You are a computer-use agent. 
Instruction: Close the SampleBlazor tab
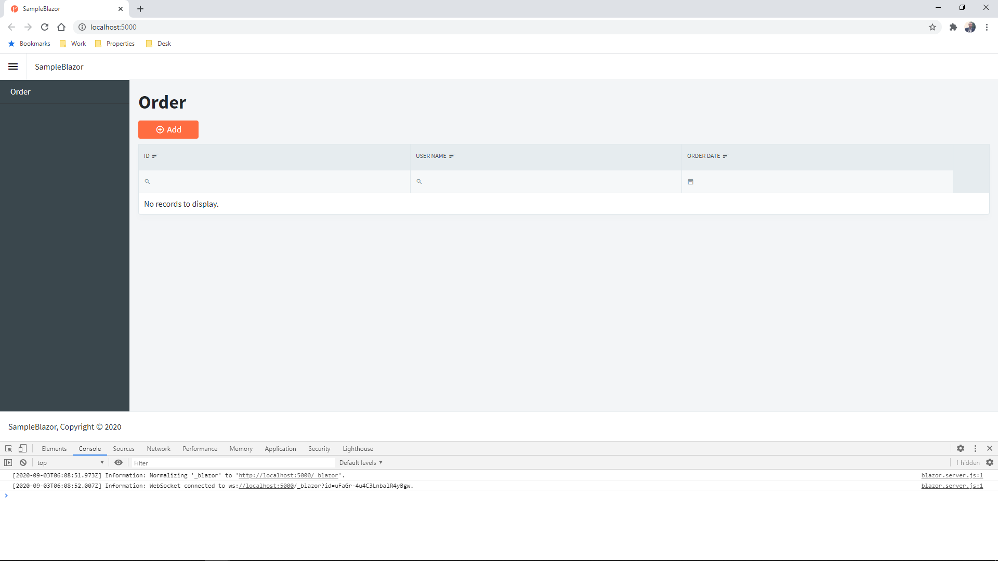tap(121, 9)
